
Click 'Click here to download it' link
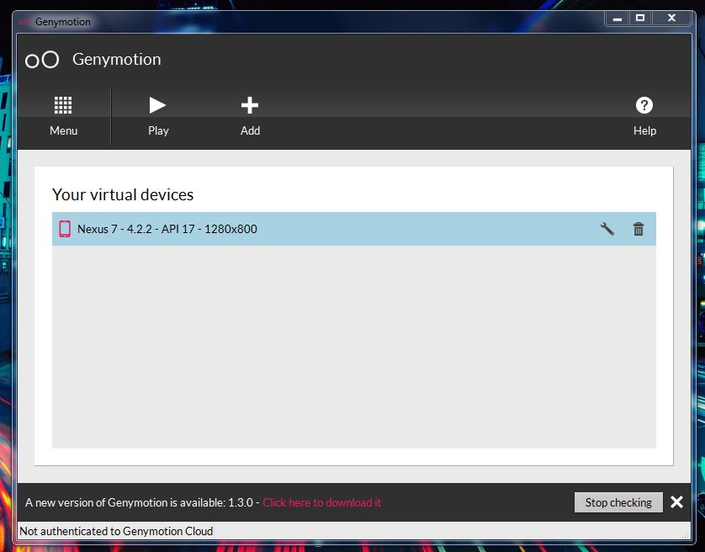coord(321,502)
